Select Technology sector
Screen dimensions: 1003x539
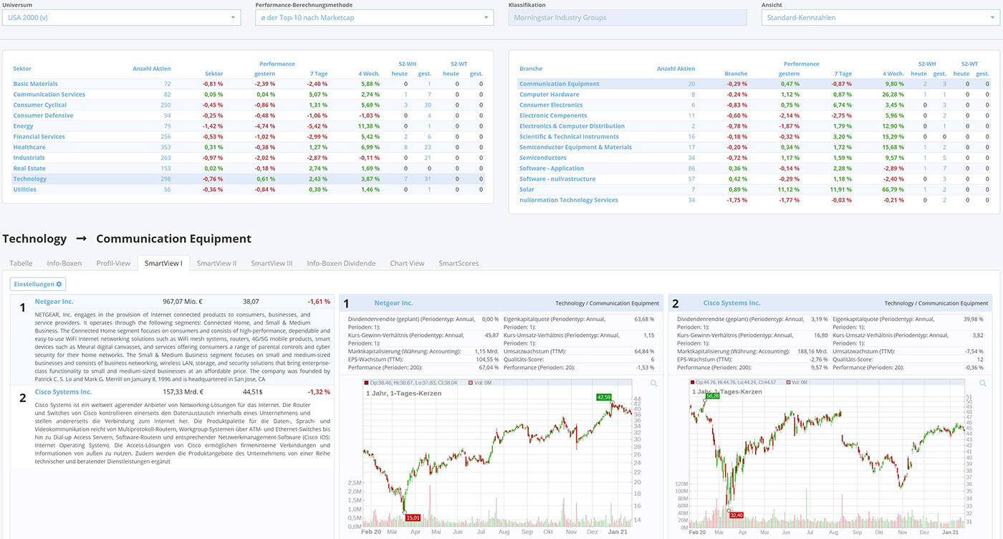coord(30,179)
